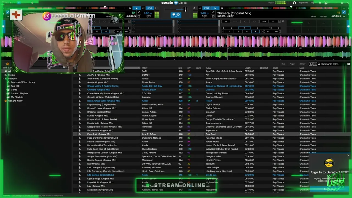The width and height of the screenshot is (352, 198).
Task: Open right deck key edit pencil icon
Action: pyautogui.click(x=213, y=13)
